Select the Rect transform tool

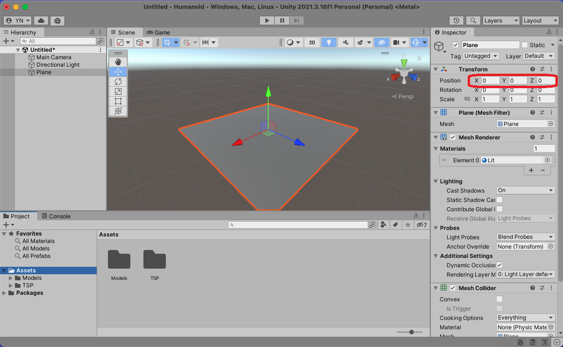(118, 101)
